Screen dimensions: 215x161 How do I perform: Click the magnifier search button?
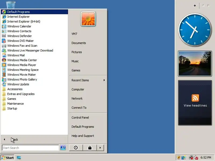tap(63, 148)
